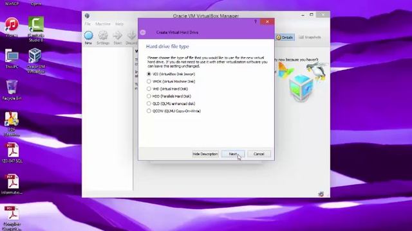Cancel the Create Virtual Hard Drive dialog
Viewport: 412px width, 231px height.
pyautogui.click(x=259, y=154)
